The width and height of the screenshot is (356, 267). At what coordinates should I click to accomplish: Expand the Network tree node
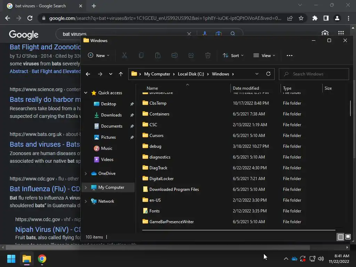point(86,201)
